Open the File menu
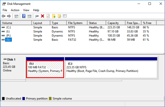This screenshot has height=107, width=165. [5, 10]
